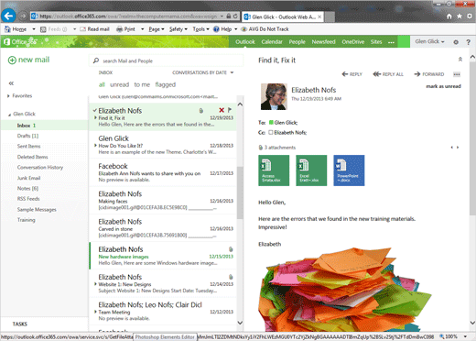
Task: Open browser zoom level 100% control
Action: pos(453,336)
